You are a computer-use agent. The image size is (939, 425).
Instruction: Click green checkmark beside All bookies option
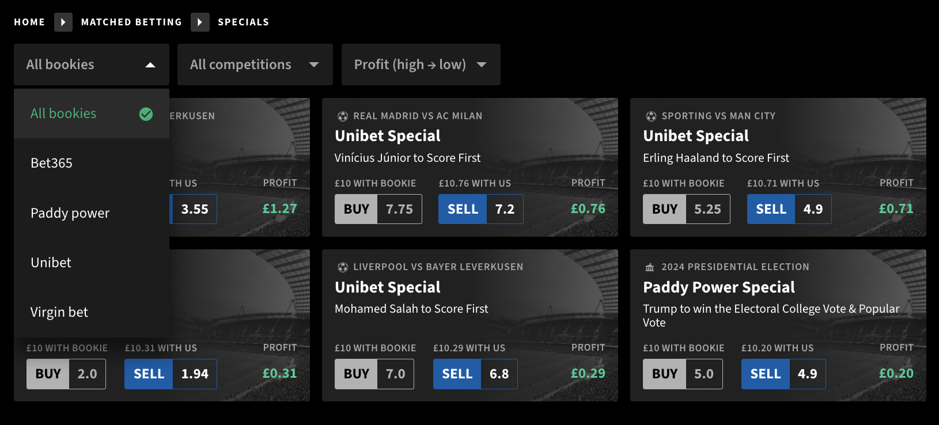pyautogui.click(x=146, y=114)
